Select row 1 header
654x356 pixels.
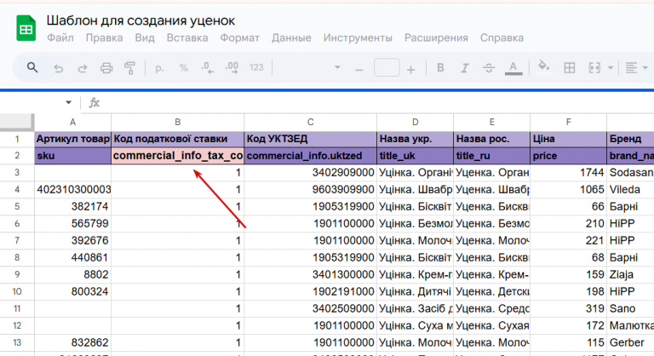[17, 139]
